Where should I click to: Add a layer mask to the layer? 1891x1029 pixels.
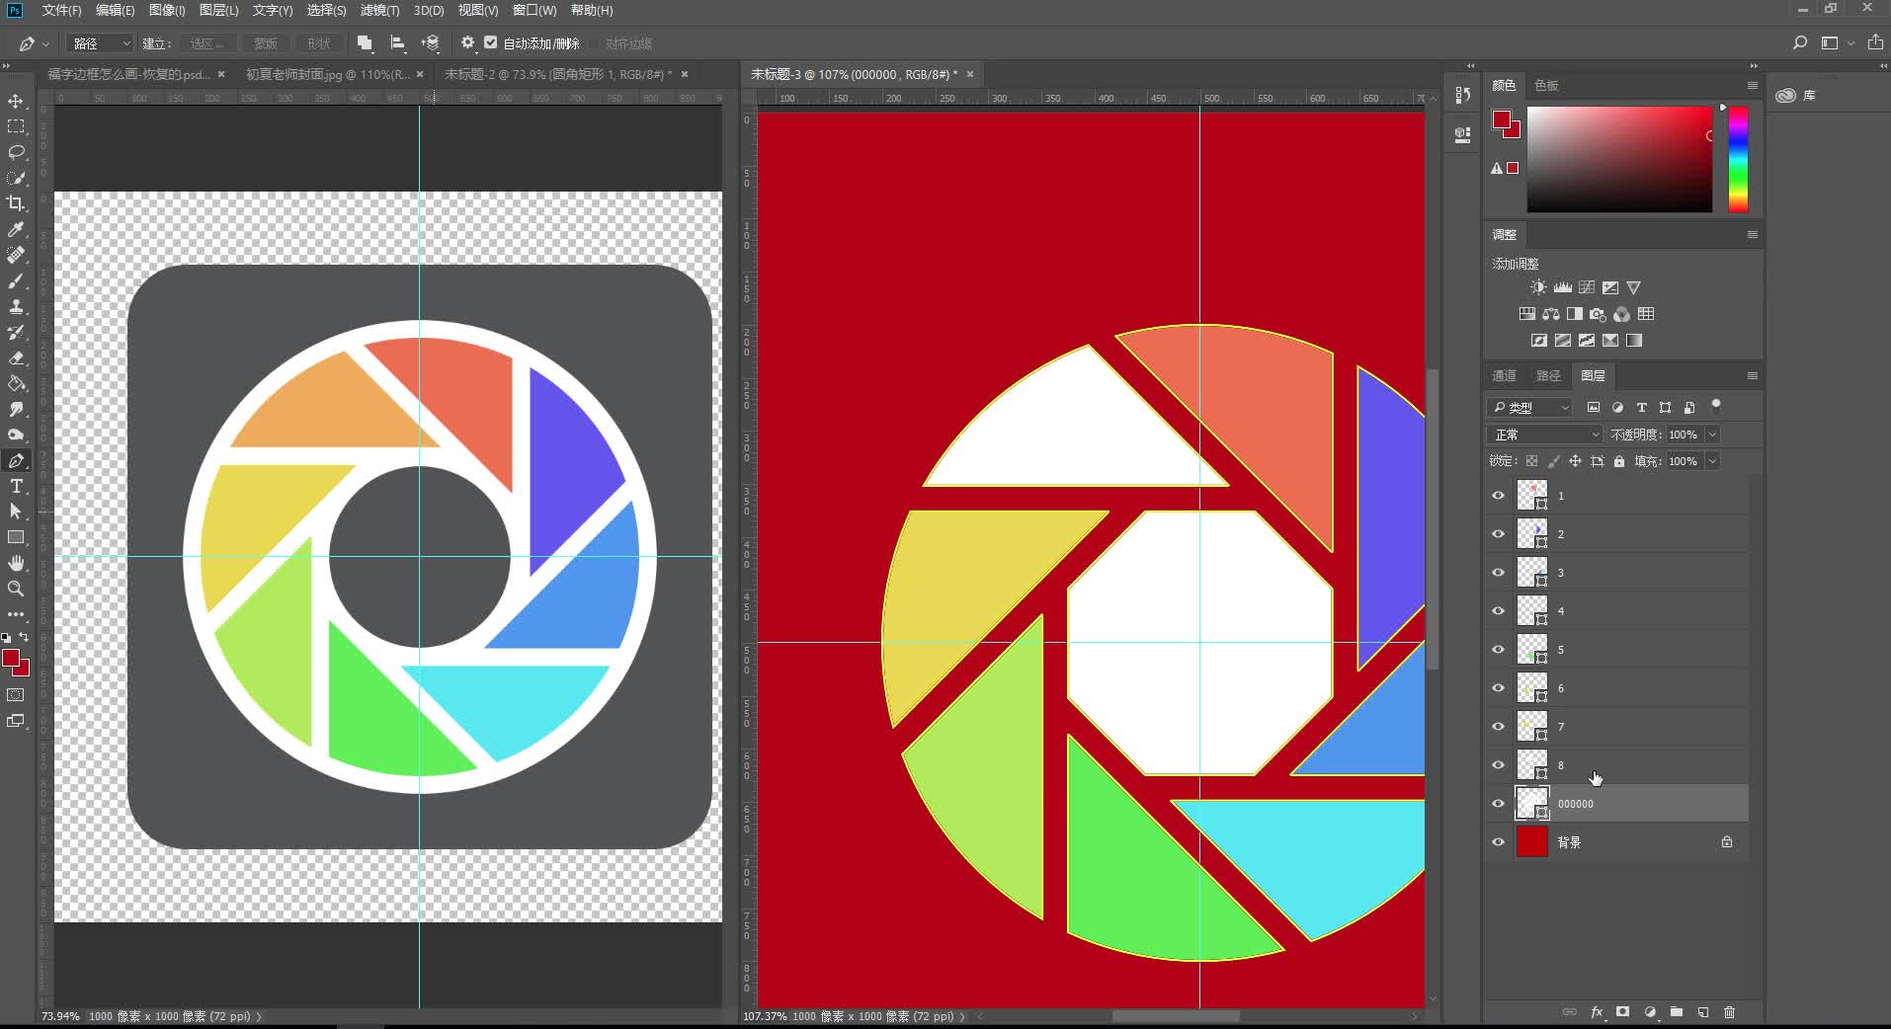click(1622, 1012)
